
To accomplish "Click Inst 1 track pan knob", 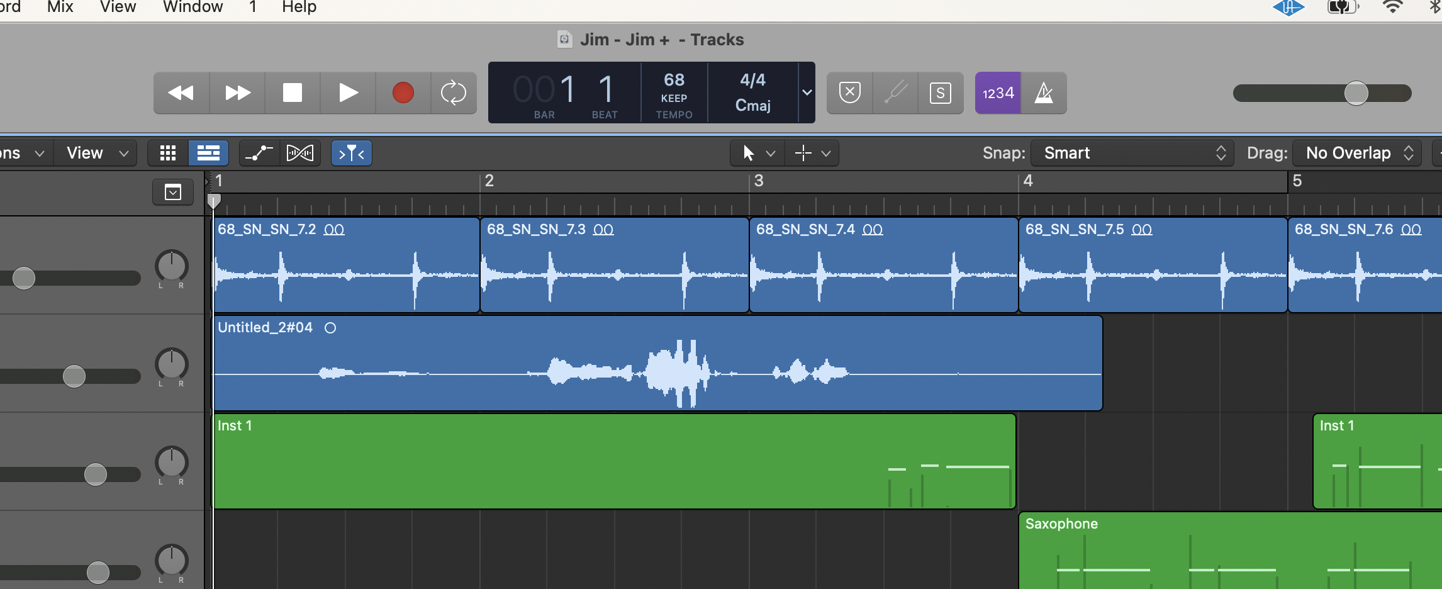I will (171, 463).
